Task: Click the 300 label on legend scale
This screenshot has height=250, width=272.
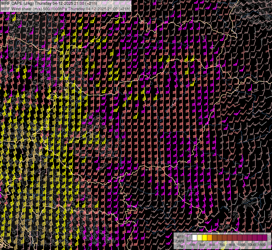Action: [x=202, y=245]
